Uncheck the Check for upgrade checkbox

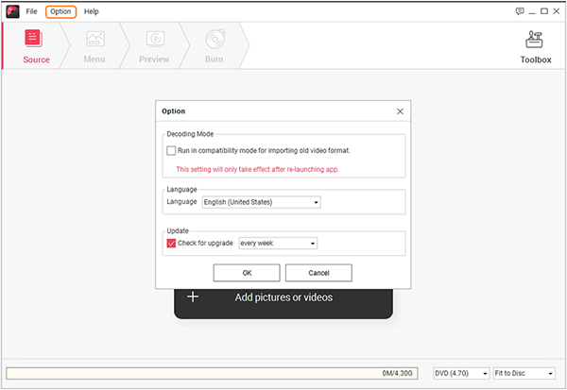[x=171, y=243]
